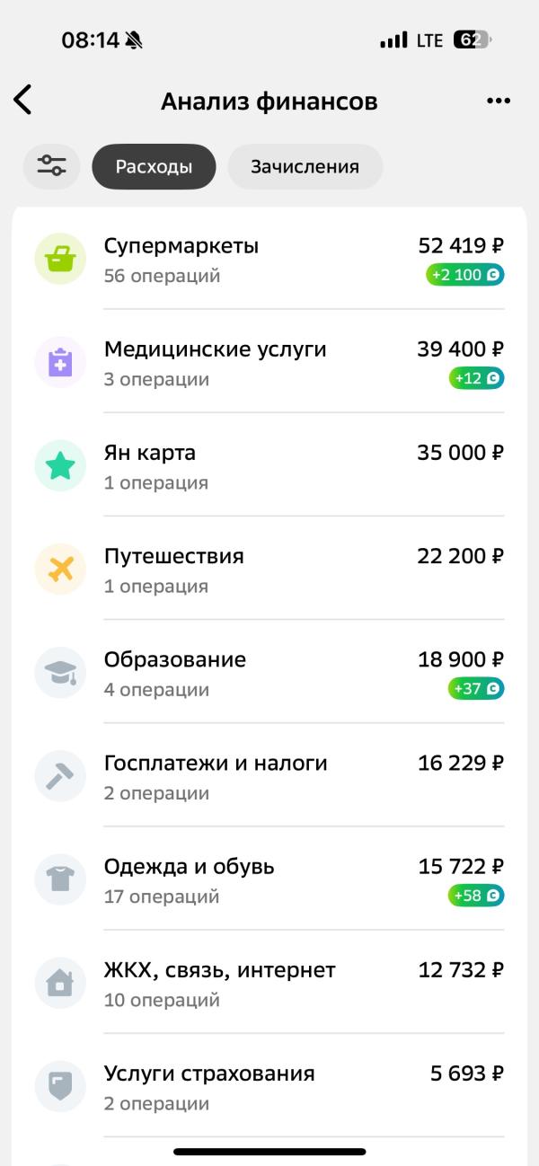Tap the green Supermarkets basket icon

point(60,259)
